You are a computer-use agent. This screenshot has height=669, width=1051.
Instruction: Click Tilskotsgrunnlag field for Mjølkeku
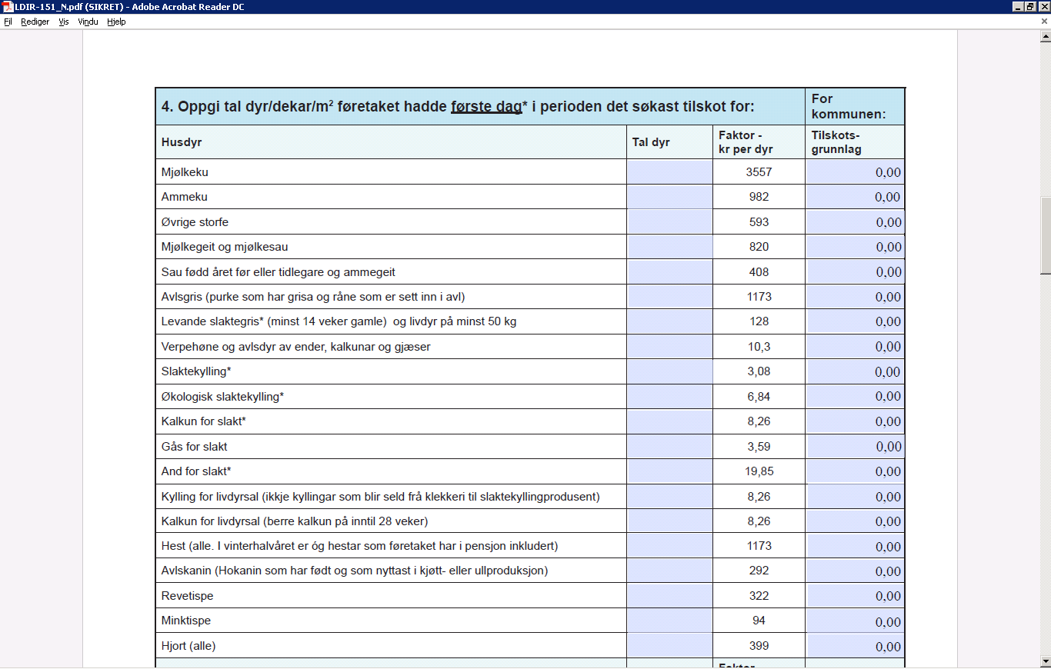click(855, 172)
